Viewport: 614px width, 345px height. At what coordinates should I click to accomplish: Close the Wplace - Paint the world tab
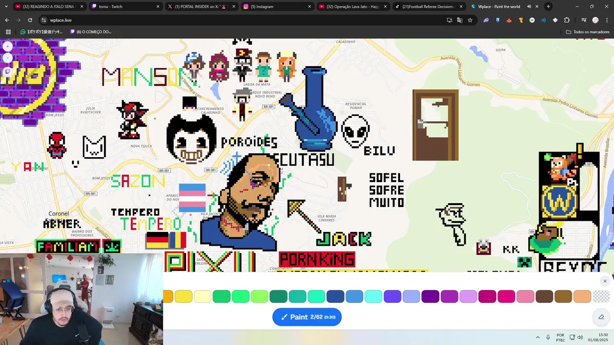[537, 6]
